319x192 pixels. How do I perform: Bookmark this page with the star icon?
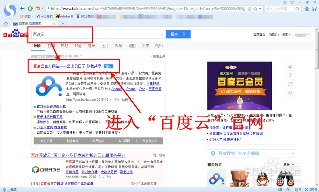tap(255, 9)
